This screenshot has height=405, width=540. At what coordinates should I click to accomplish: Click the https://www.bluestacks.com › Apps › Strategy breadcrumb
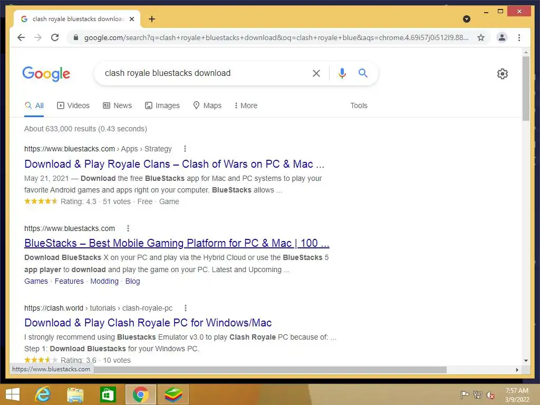point(98,149)
